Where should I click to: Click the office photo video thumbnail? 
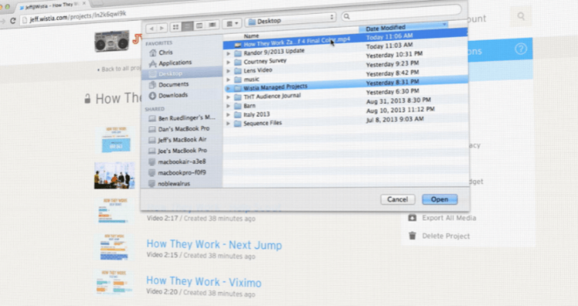click(114, 176)
